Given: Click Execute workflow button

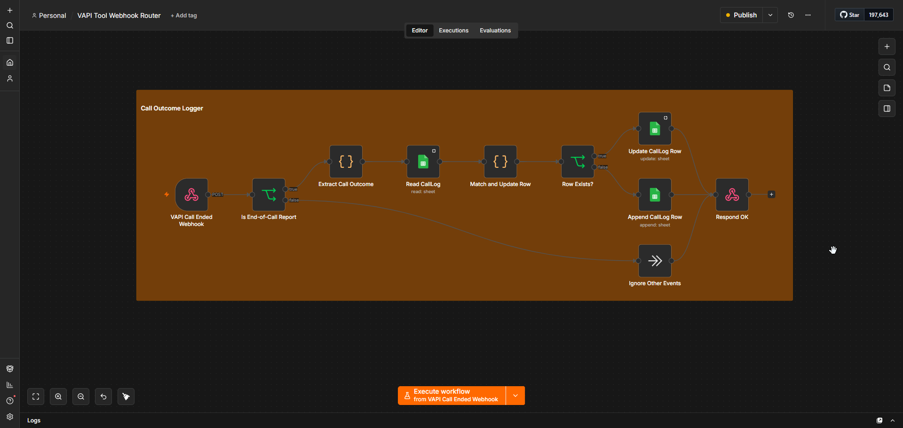Looking at the screenshot, I should point(452,396).
